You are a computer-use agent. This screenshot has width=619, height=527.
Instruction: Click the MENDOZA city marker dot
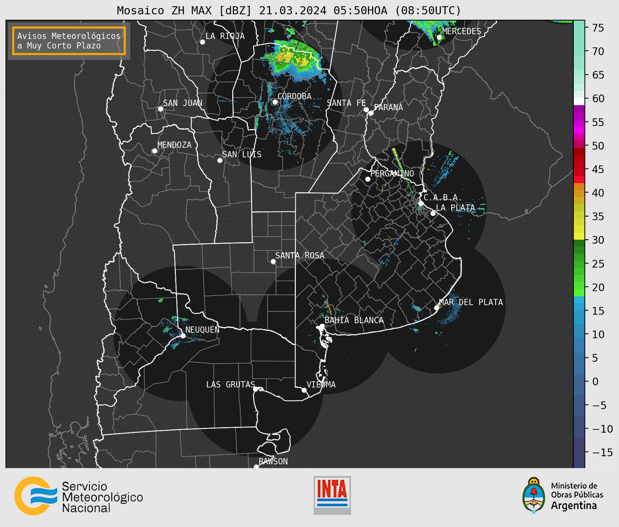154,151
